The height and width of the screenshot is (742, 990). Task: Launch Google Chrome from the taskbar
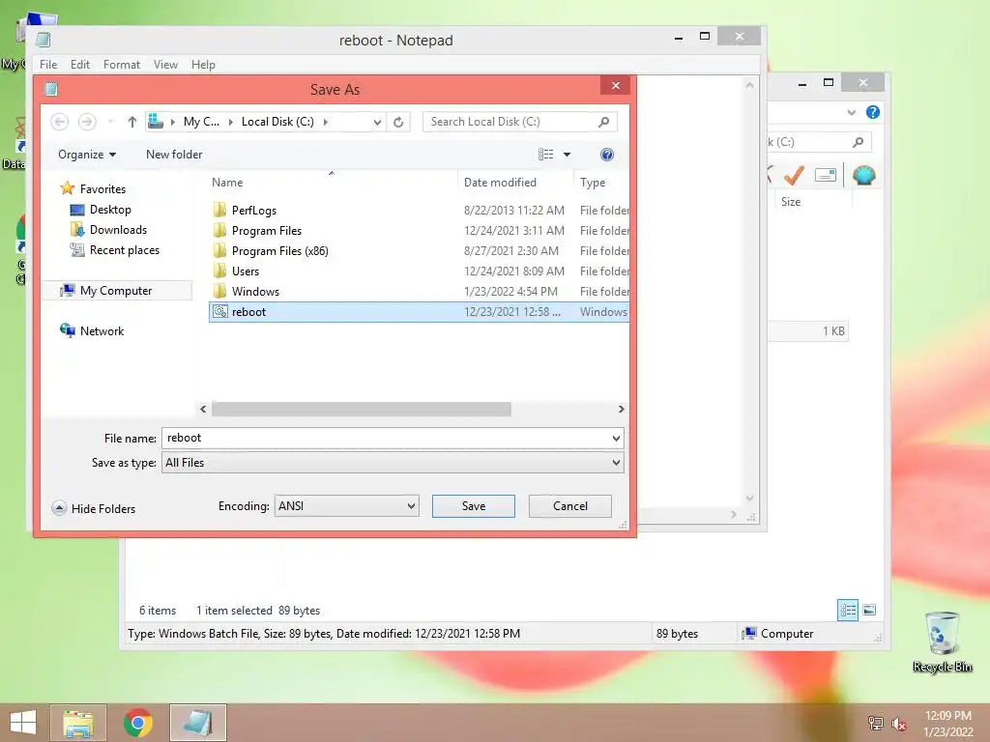click(137, 723)
